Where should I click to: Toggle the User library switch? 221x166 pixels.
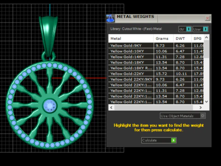click(x=205, y=29)
